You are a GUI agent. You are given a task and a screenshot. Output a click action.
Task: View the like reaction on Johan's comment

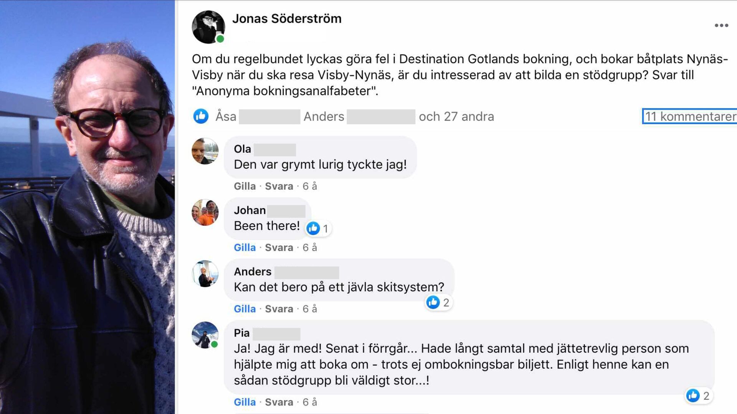[318, 228]
